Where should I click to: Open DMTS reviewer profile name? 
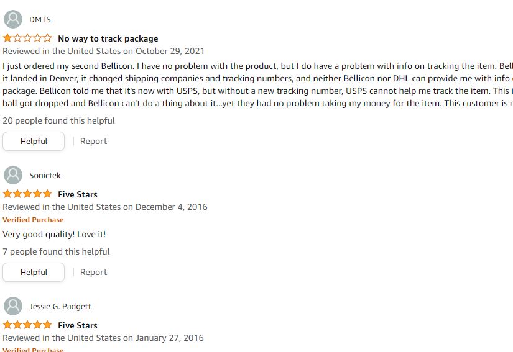pos(40,20)
